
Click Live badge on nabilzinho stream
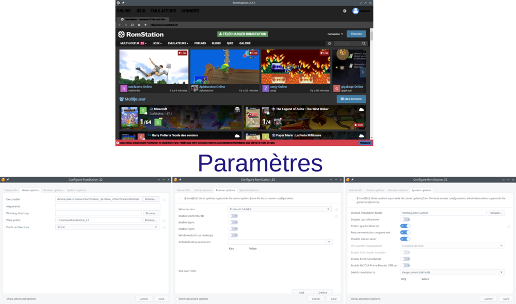(x=182, y=53)
